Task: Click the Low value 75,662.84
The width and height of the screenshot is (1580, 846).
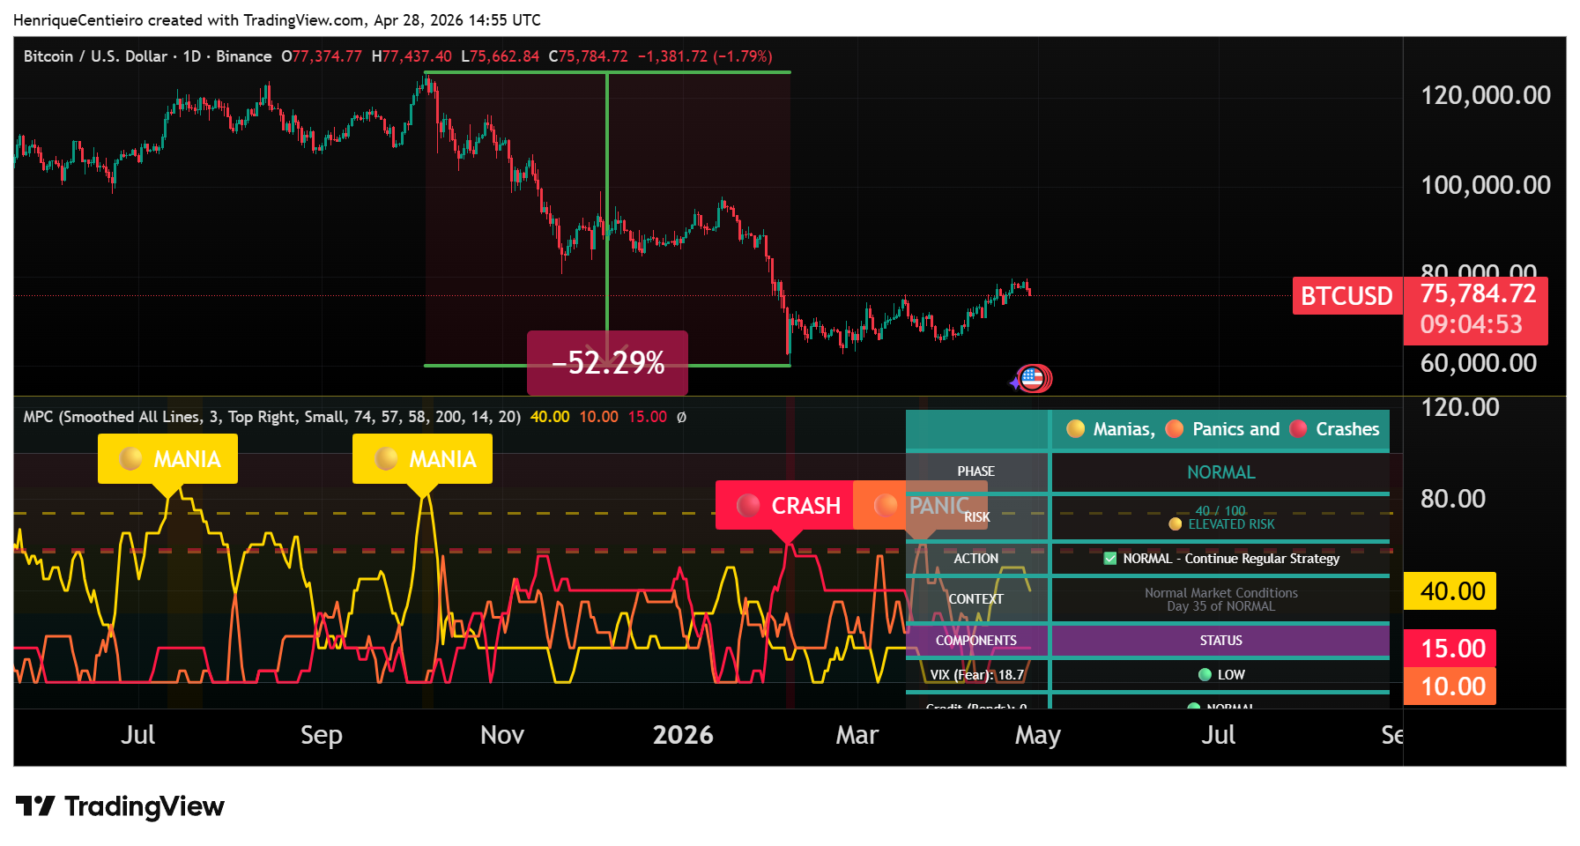Action: [504, 56]
